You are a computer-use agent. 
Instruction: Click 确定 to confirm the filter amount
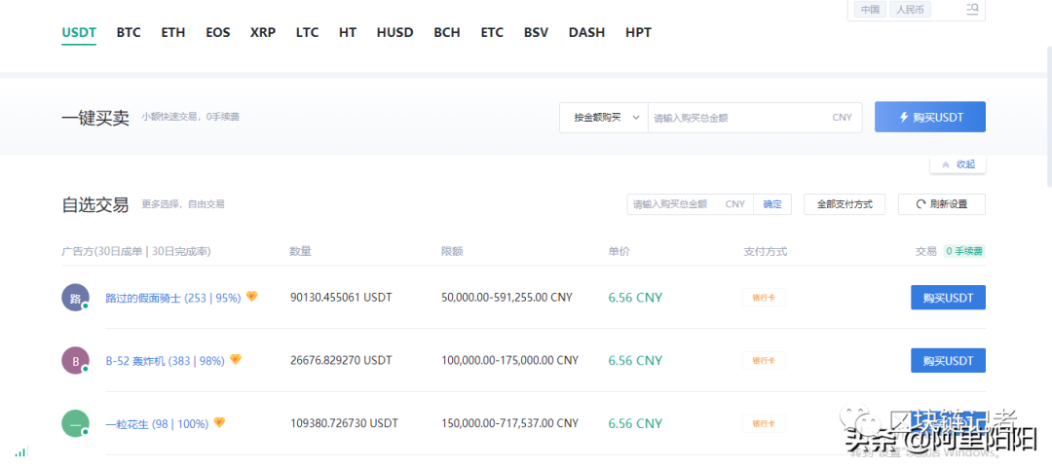772,204
